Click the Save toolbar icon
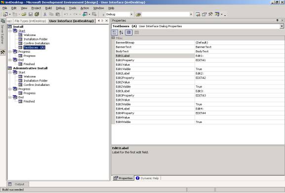The height and width of the screenshot is (193, 285). (31, 14)
